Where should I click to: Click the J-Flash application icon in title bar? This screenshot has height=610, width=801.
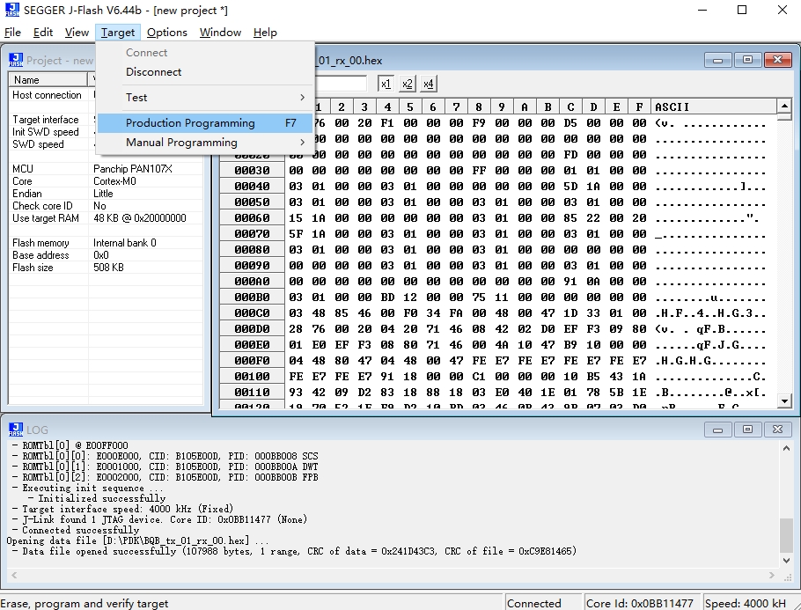pyautogui.click(x=11, y=10)
